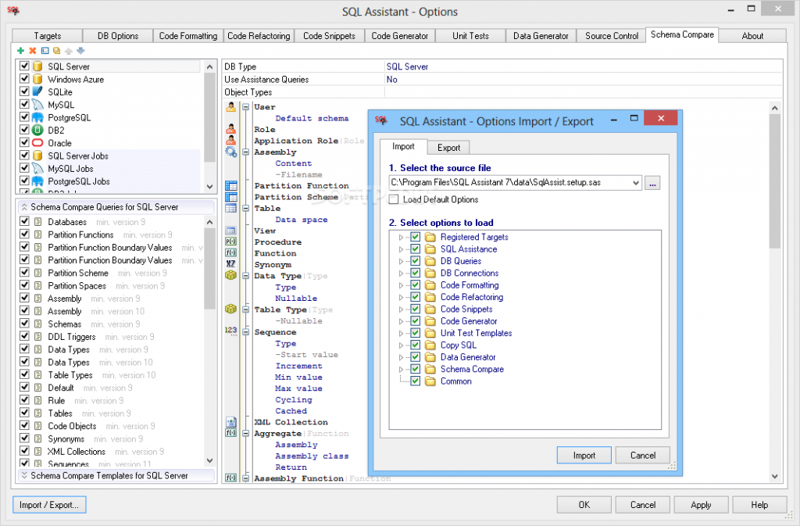
Task: Click the blue move down arrow icon
Action: coord(80,51)
